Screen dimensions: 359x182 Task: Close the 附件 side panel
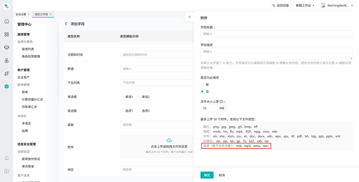[189, 17]
